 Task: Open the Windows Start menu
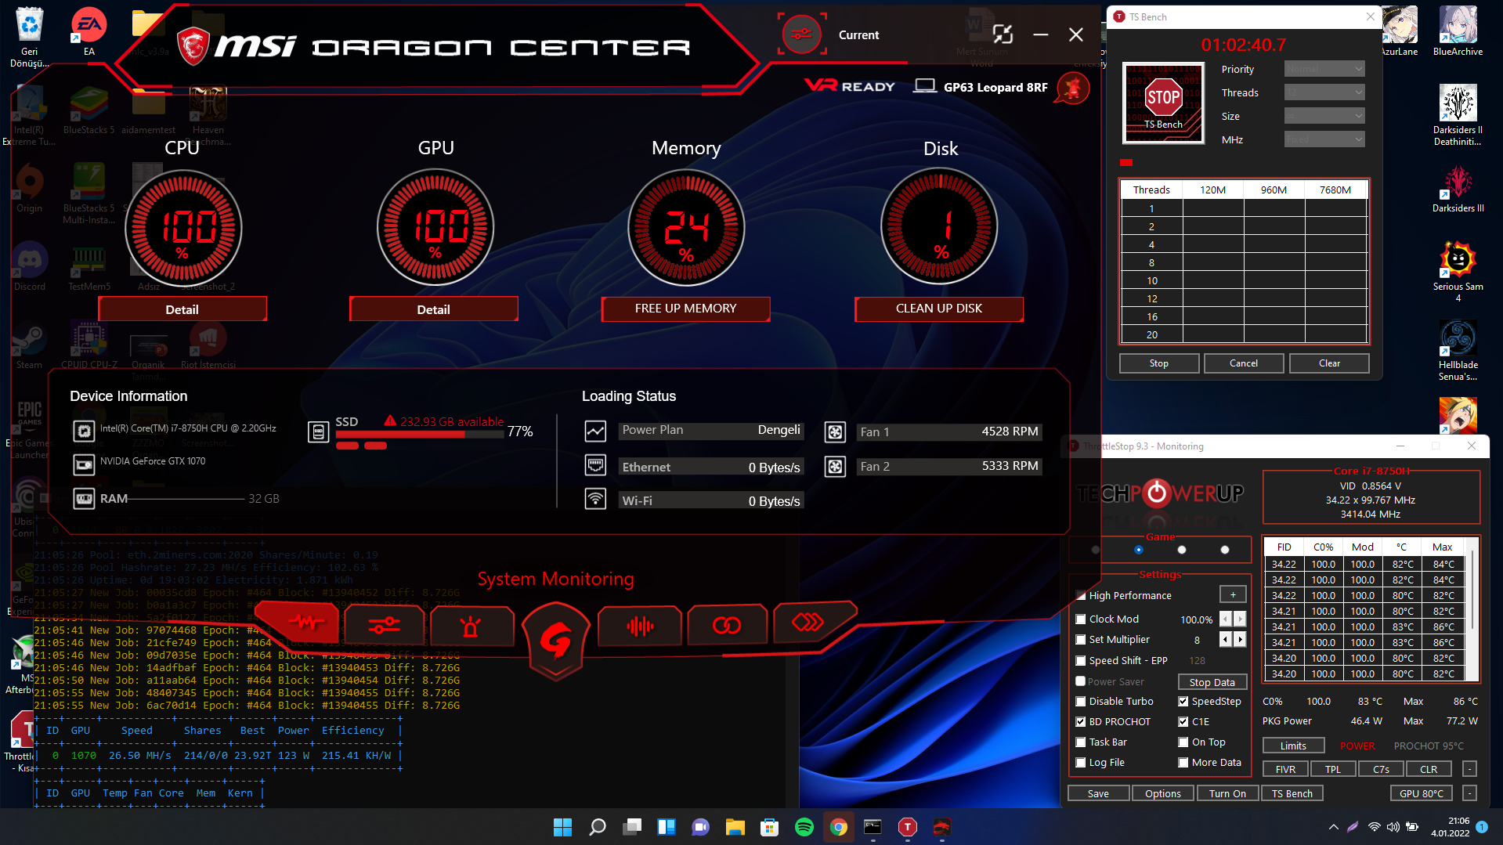pyautogui.click(x=562, y=827)
